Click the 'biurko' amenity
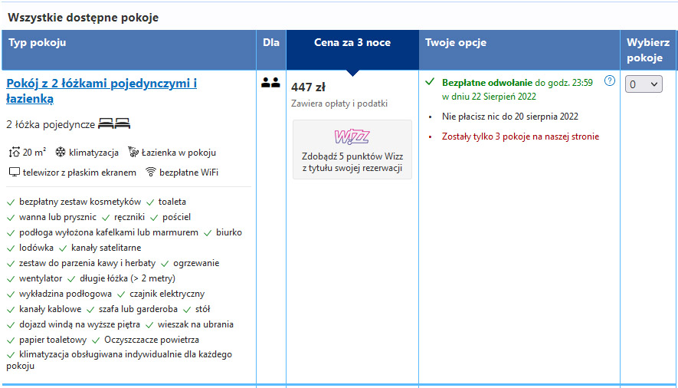 [229, 232]
